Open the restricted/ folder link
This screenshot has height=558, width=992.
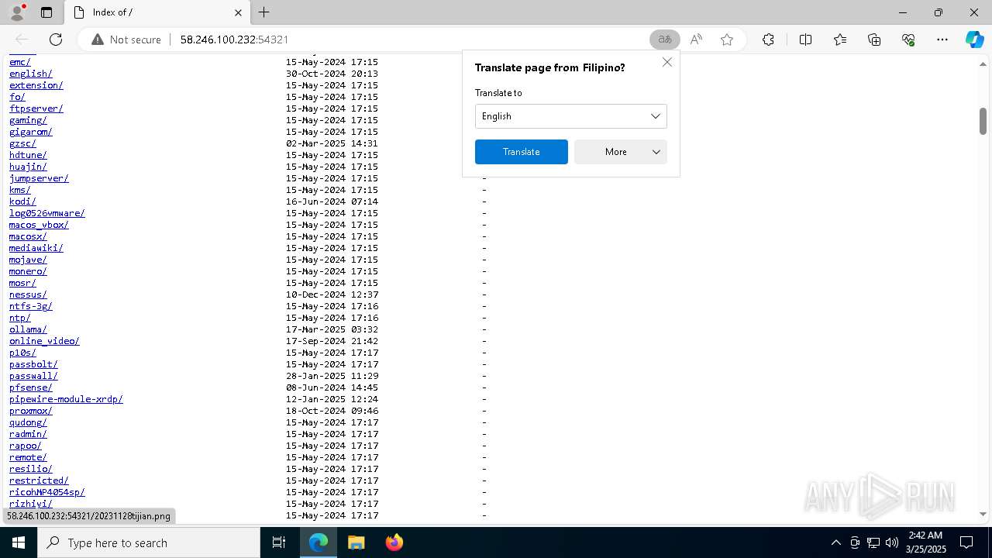pyautogui.click(x=39, y=480)
